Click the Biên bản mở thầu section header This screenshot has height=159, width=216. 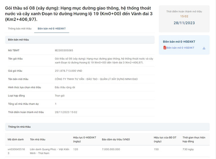(x=19, y=39)
